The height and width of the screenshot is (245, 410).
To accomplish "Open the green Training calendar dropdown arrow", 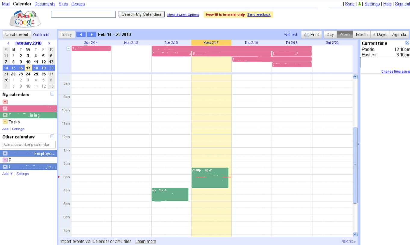I will coord(5,115).
